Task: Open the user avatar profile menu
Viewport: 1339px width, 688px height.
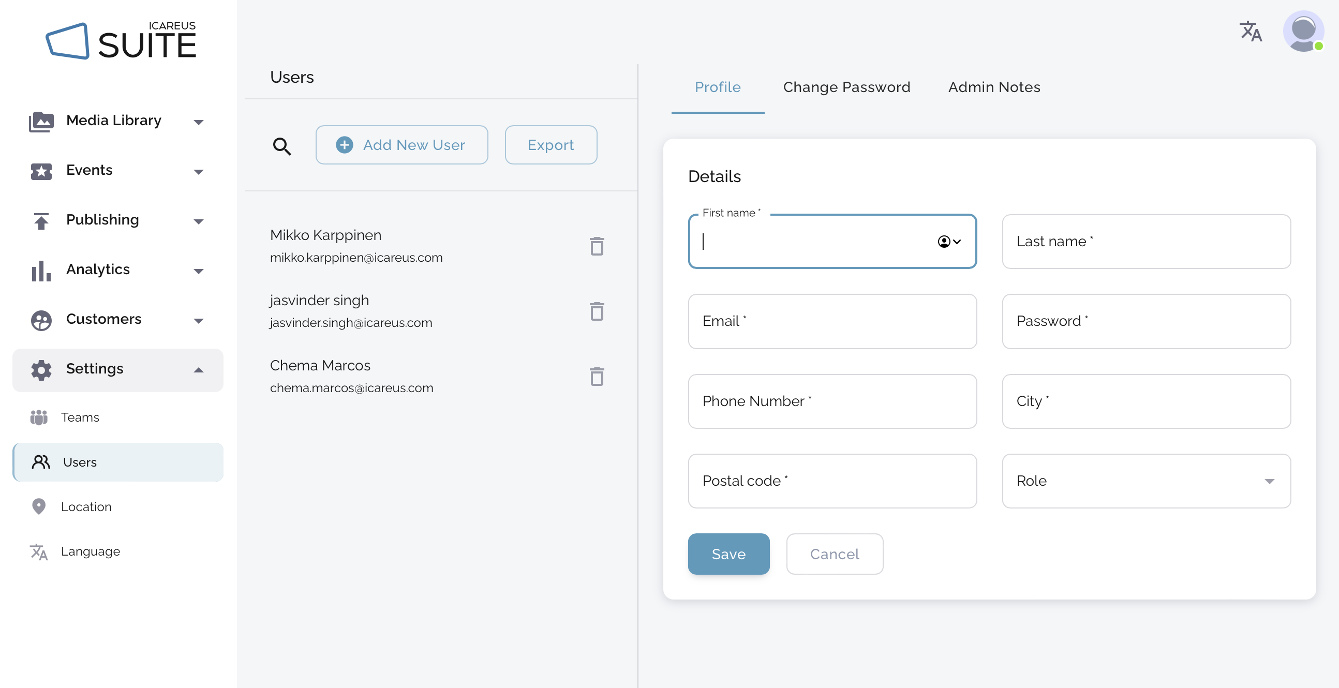Action: 1303,32
